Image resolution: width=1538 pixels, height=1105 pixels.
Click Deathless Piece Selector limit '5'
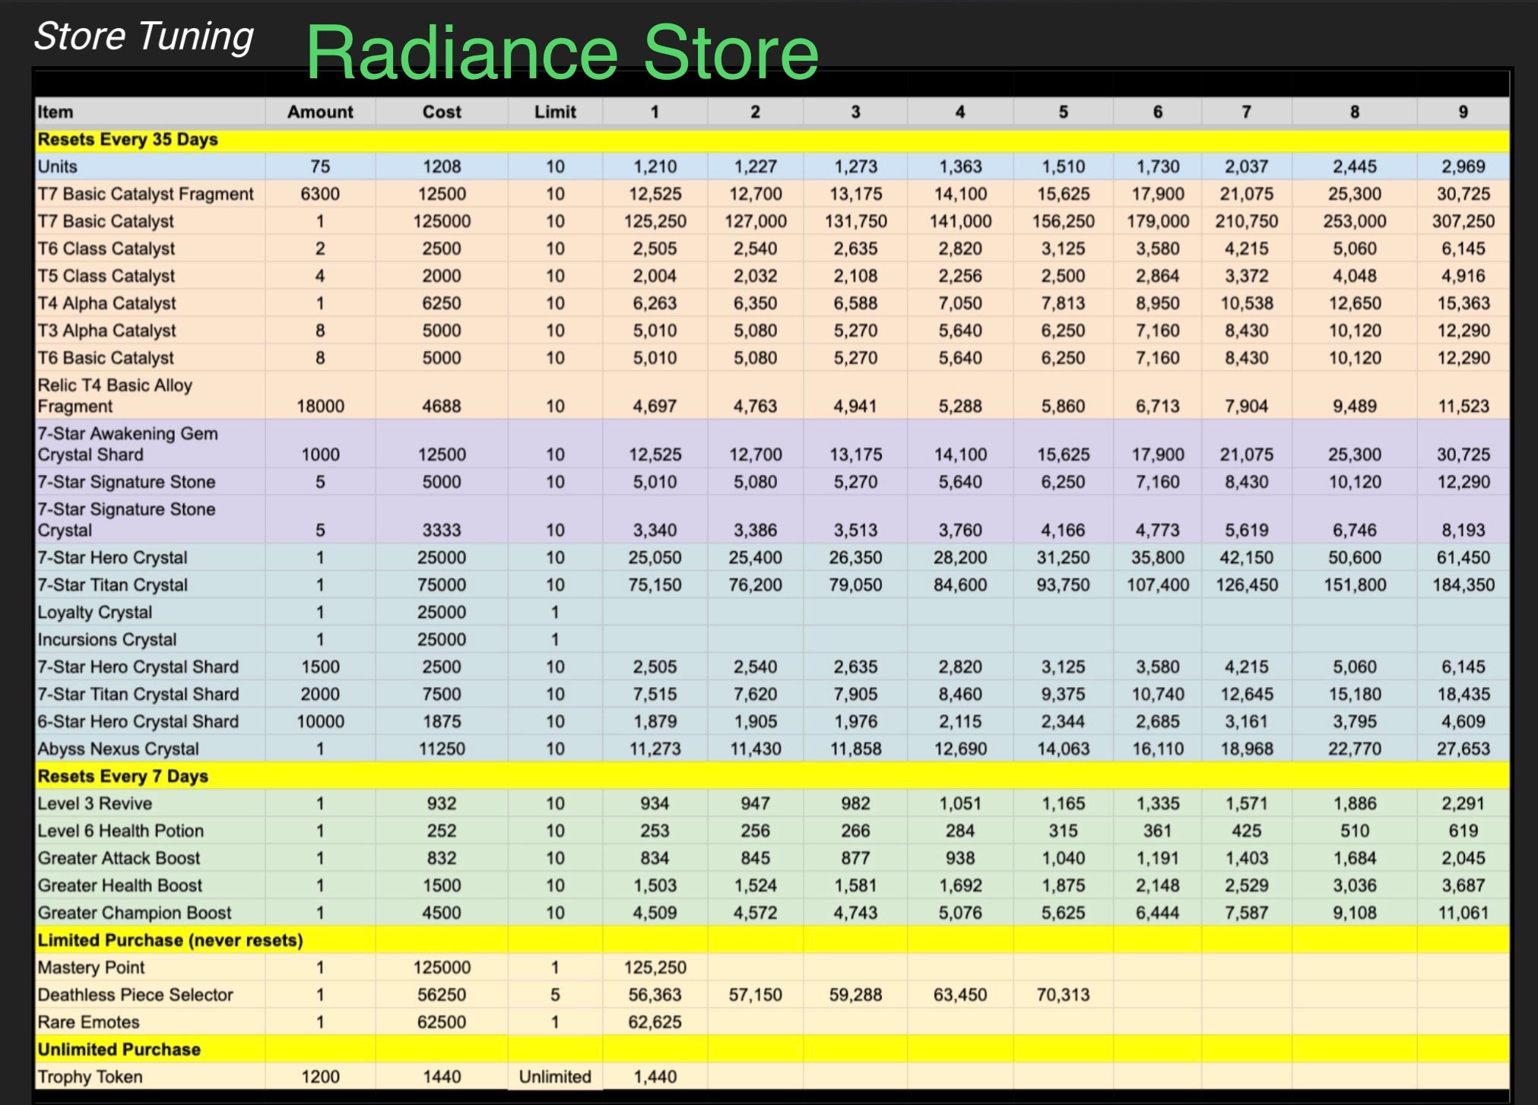click(555, 996)
